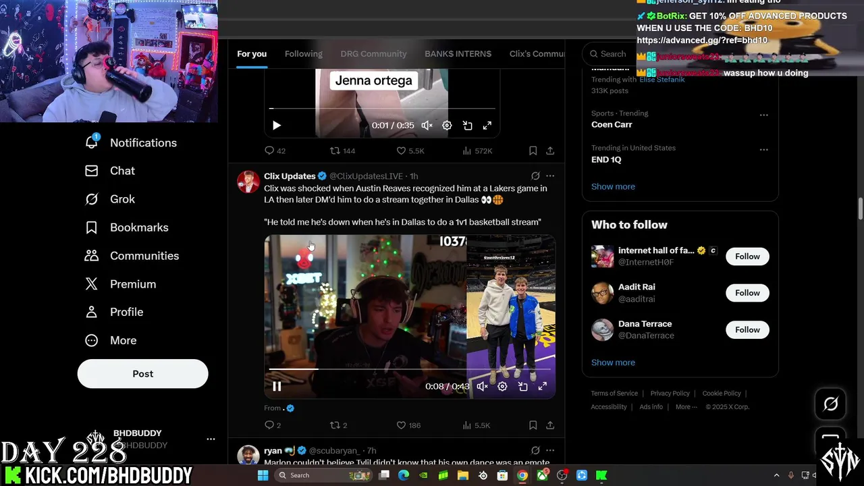Switch to the For you tab
The width and height of the screenshot is (864, 486).
pyautogui.click(x=252, y=54)
